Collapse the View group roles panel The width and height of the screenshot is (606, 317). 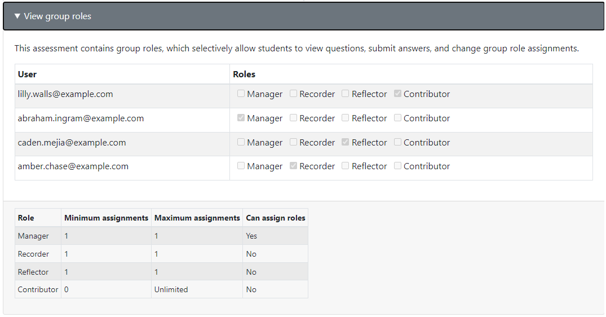tap(303, 16)
